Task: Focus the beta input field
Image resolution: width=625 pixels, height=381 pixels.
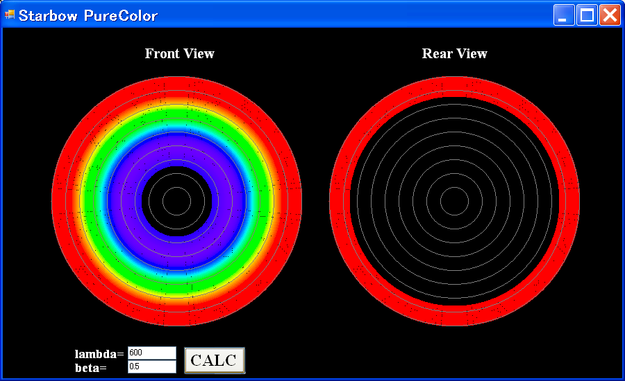Action: click(x=152, y=366)
